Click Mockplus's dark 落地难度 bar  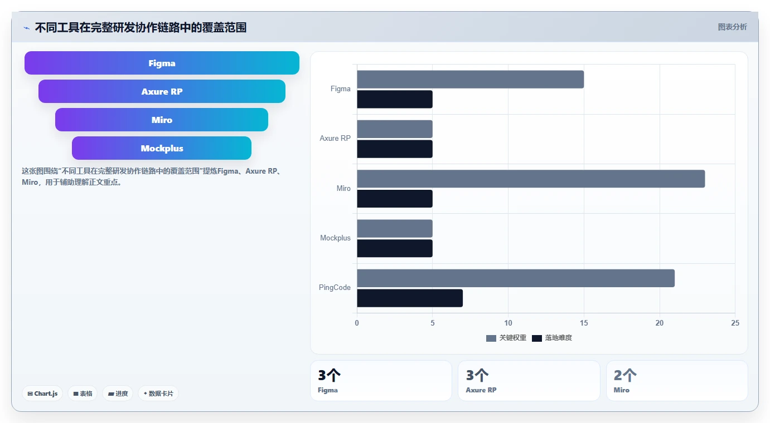[395, 248]
